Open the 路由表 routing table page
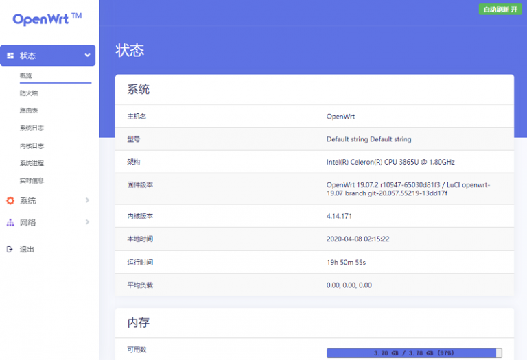The height and width of the screenshot is (360, 527). [29, 110]
